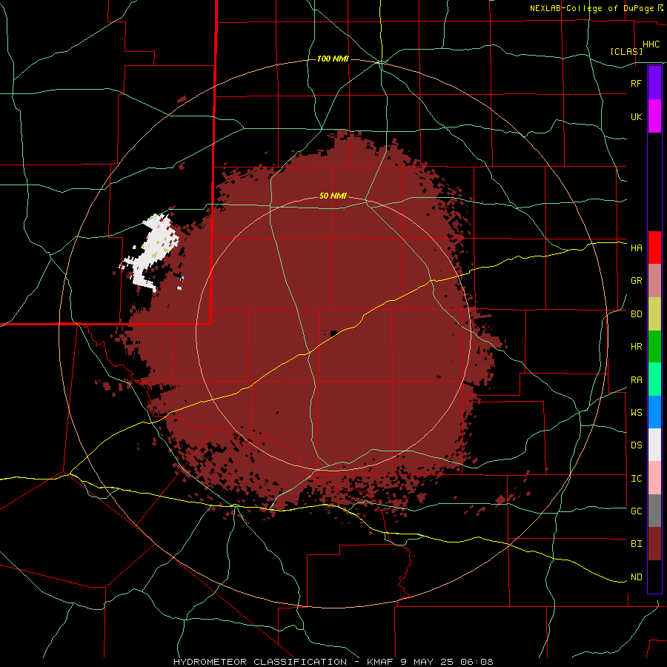Image resolution: width=667 pixels, height=667 pixels.
Task: Click the pink GR legend swatch
Action: tap(654, 281)
